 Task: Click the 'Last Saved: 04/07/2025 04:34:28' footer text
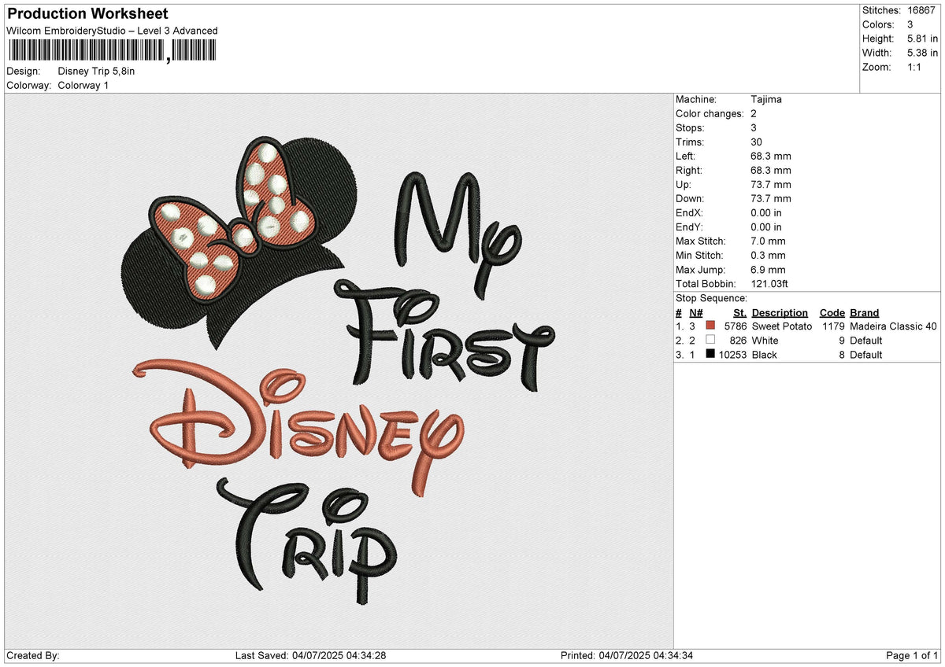310,656
